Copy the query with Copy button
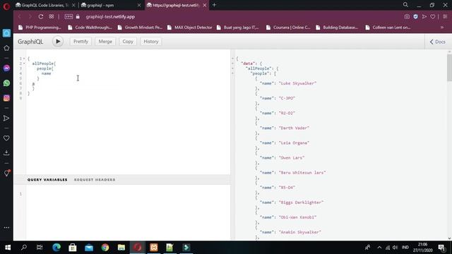This screenshot has width=452, height=254. [x=128, y=42]
